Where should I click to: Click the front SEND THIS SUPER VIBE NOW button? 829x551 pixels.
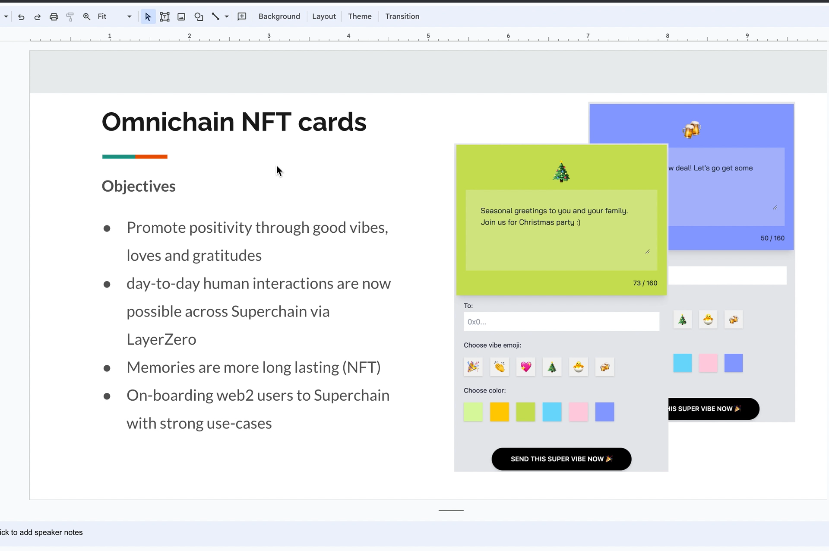pyautogui.click(x=561, y=459)
